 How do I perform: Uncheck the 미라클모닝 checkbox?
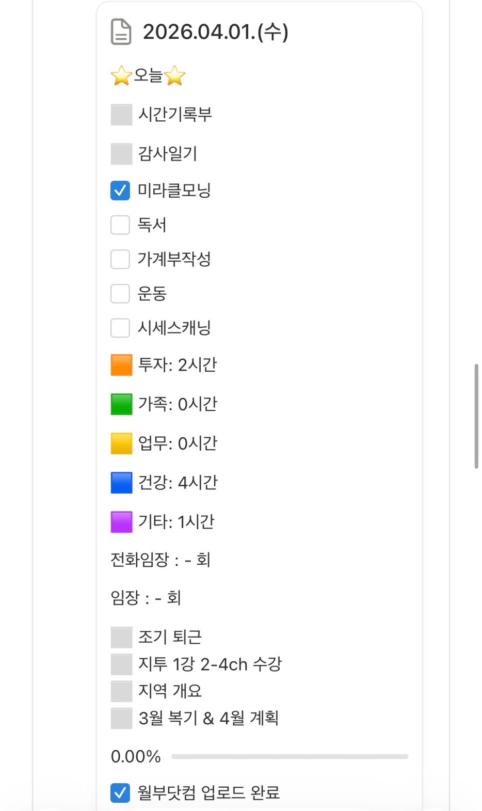120,190
